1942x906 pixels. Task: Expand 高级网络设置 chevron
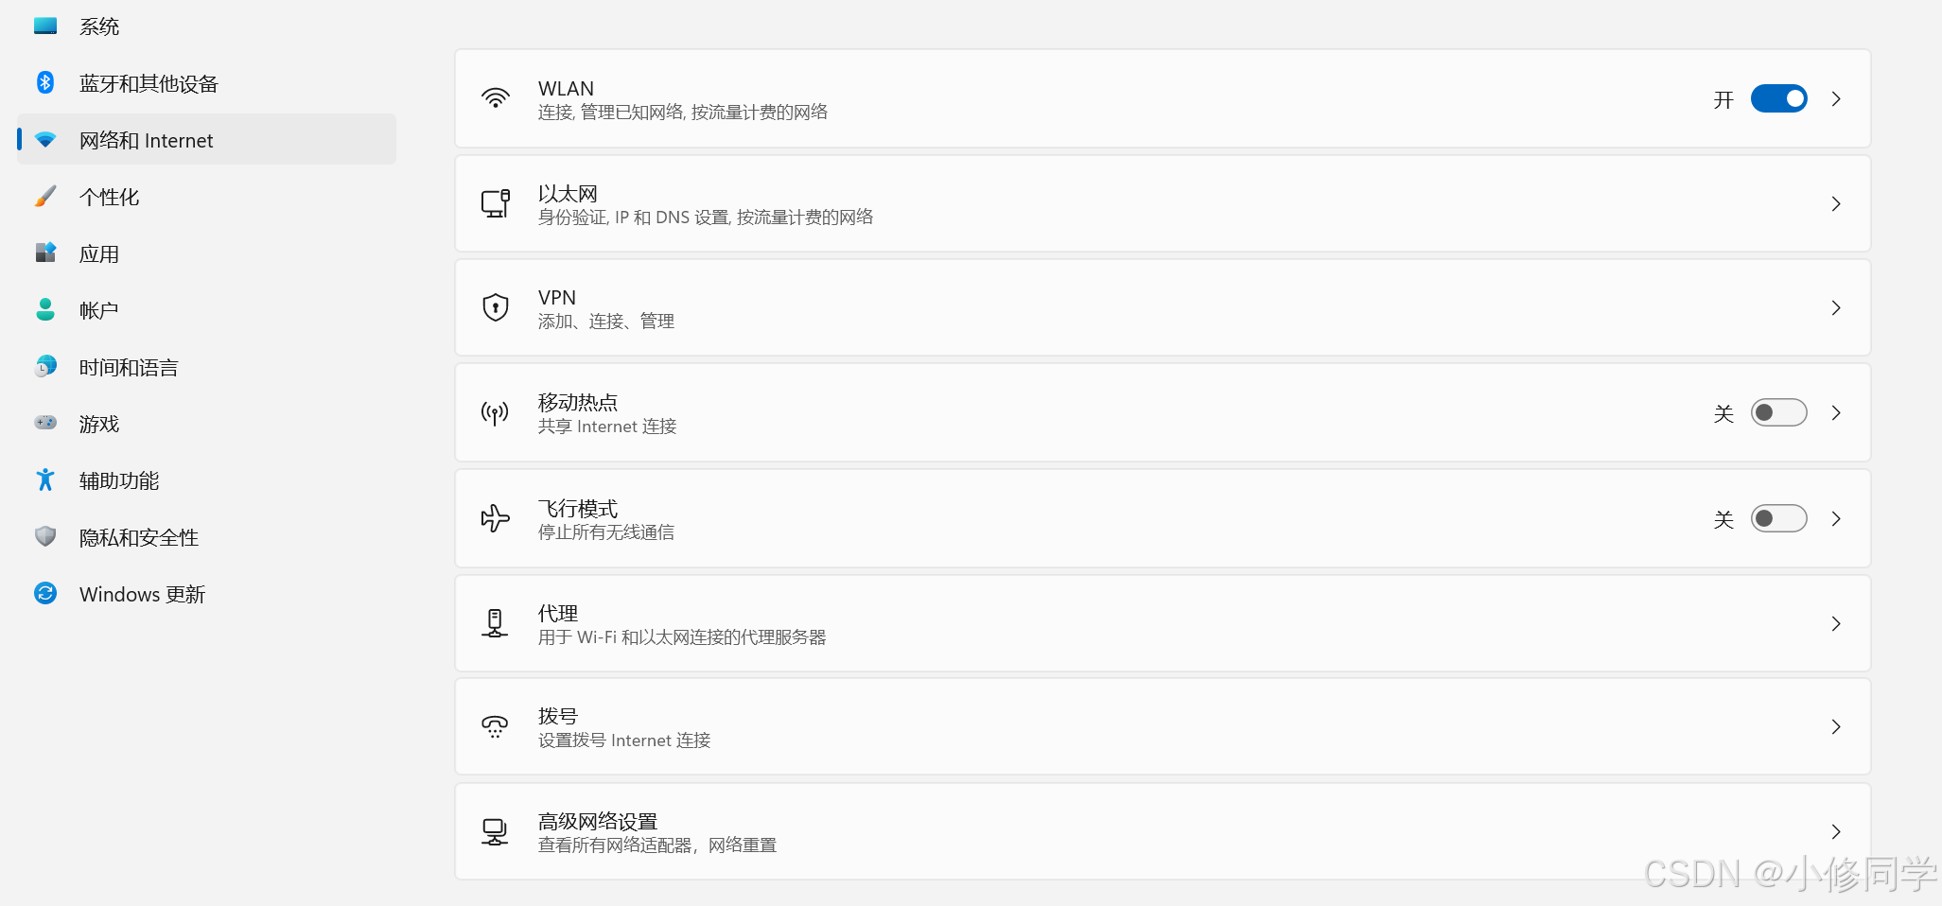(x=1836, y=831)
